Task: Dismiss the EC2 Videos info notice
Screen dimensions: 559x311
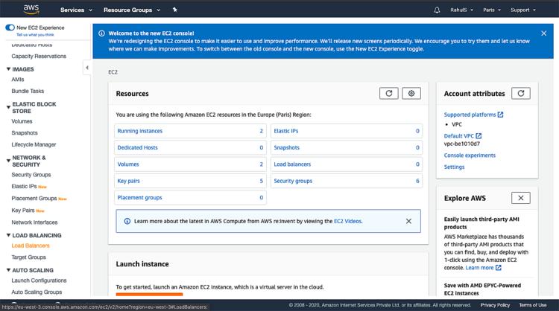Action: coord(408,221)
